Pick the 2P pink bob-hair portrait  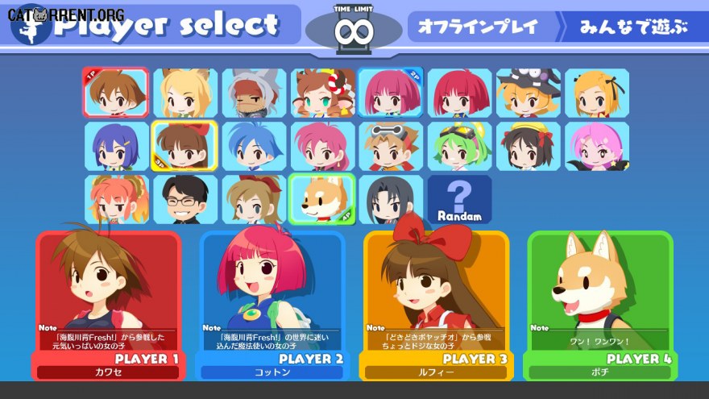coord(391,93)
